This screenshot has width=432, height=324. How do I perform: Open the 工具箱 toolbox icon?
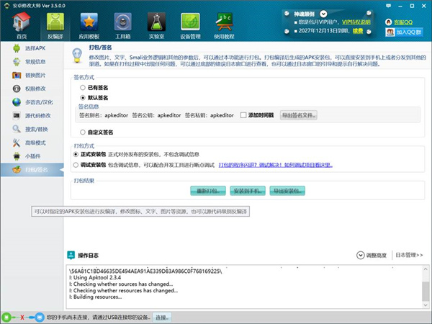point(122,23)
